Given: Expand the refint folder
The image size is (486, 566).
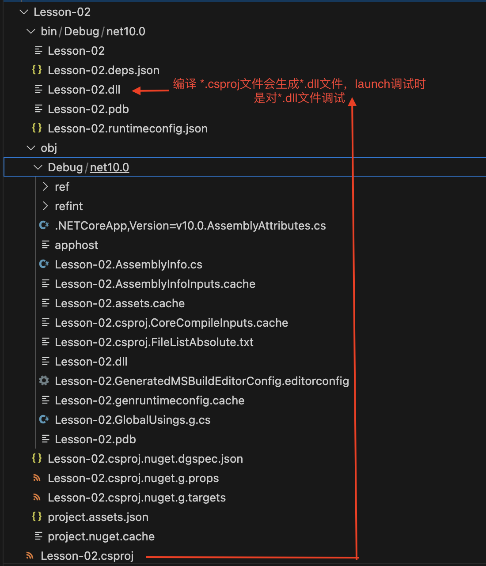Looking at the screenshot, I should click(45, 206).
